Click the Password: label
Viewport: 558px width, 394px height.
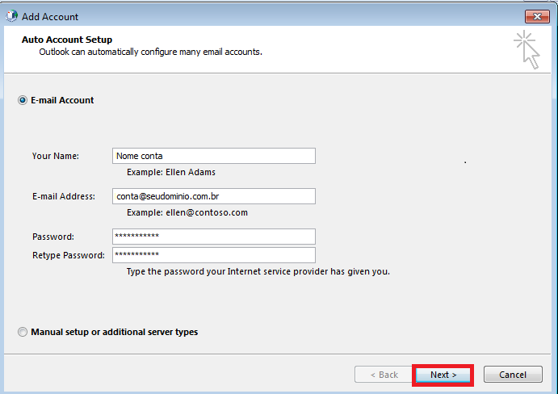[x=53, y=237]
